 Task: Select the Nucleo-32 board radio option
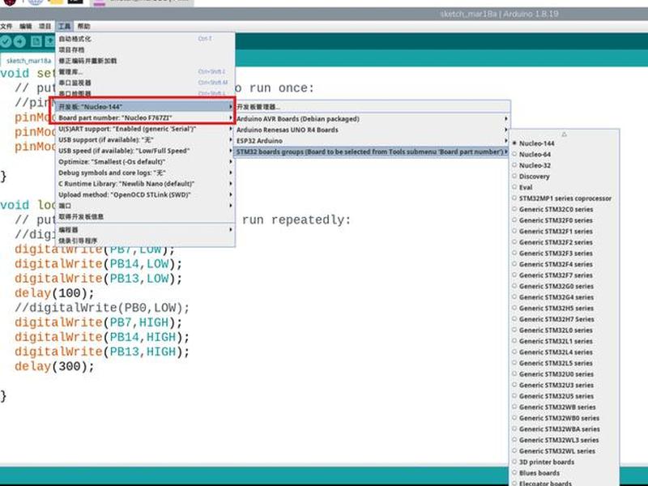pos(565,165)
